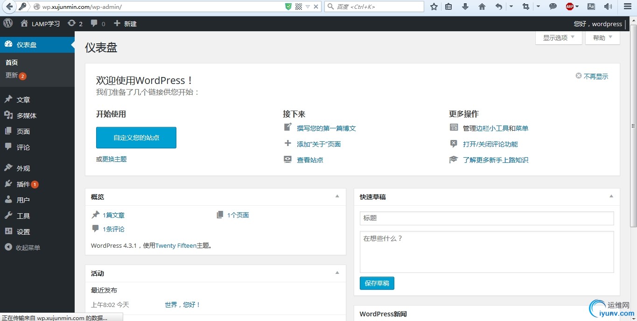Viewport: 637px width, 321px height.
Task: Open the bookmarks list icon
Action: coord(448,7)
